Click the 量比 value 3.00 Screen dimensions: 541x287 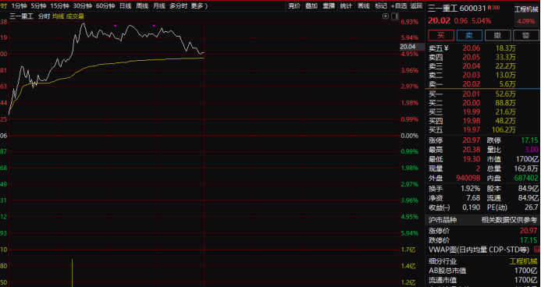click(x=532, y=150)
